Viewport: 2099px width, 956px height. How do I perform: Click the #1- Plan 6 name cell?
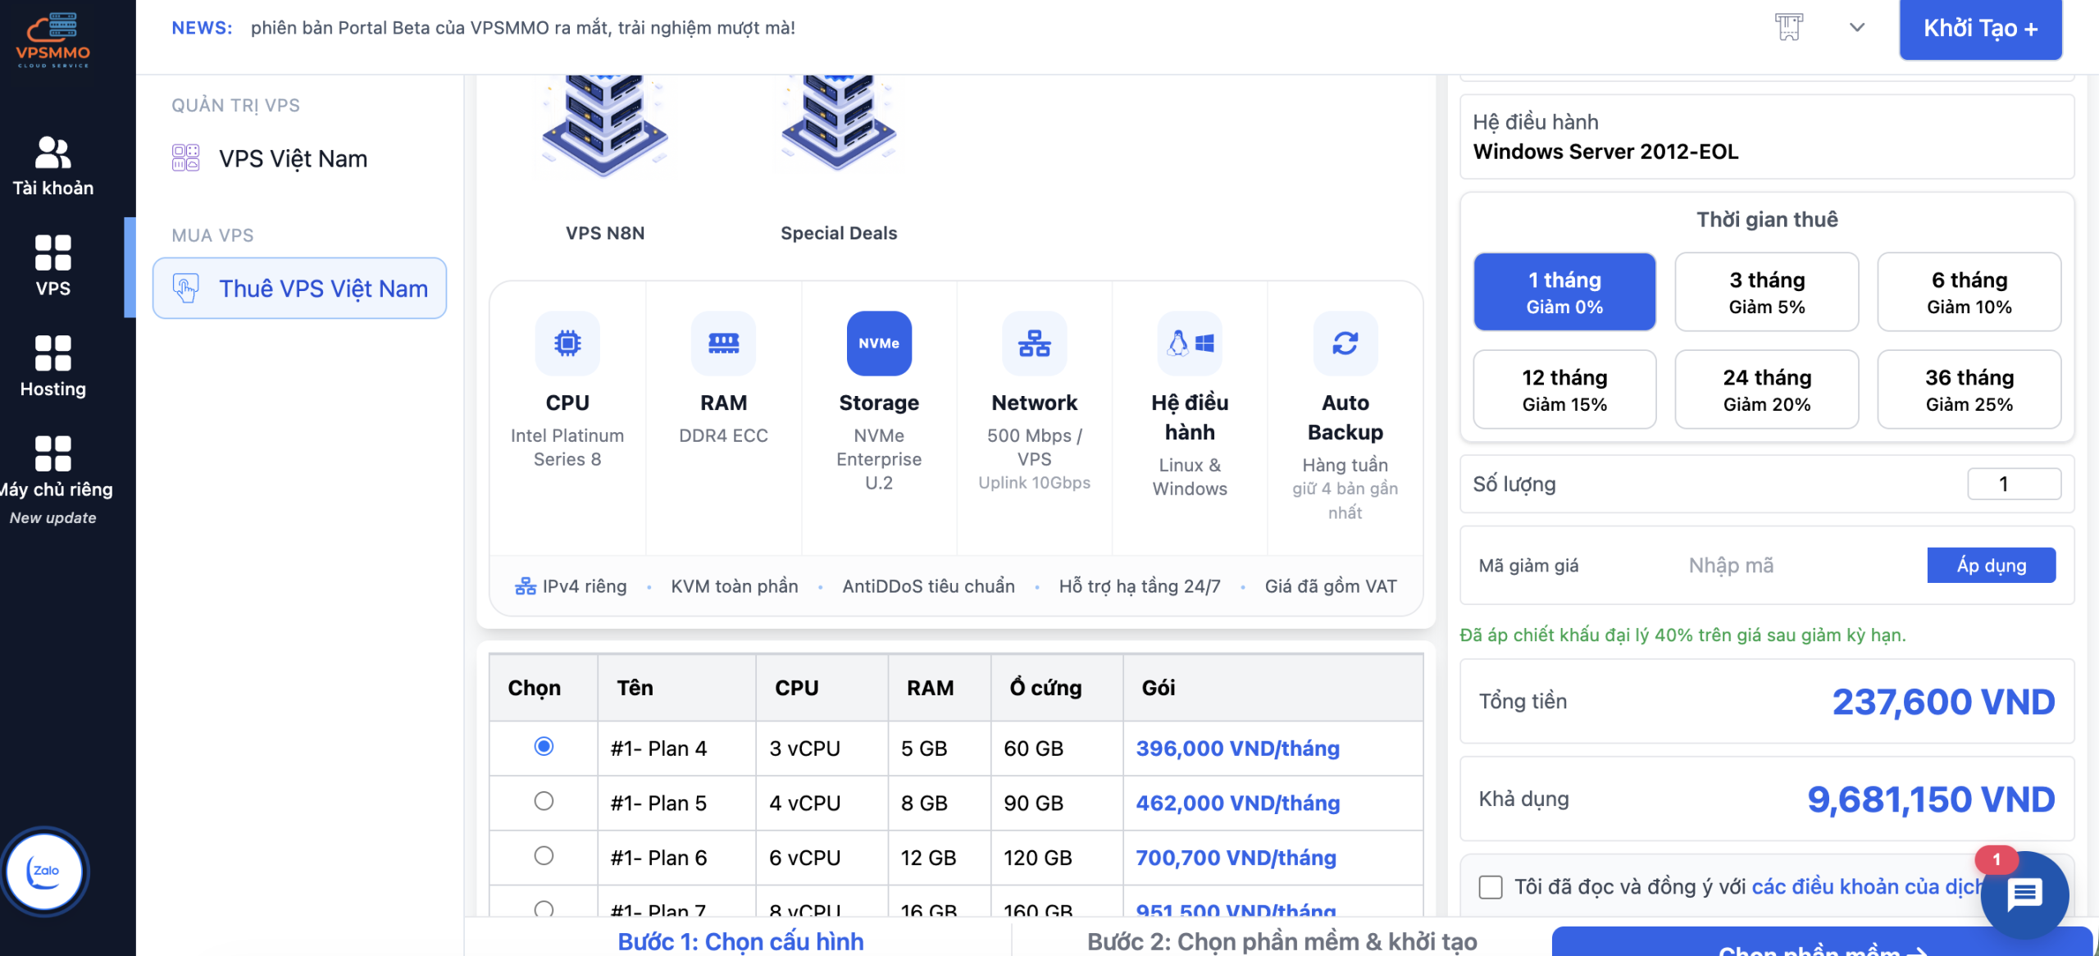[676, 858]
